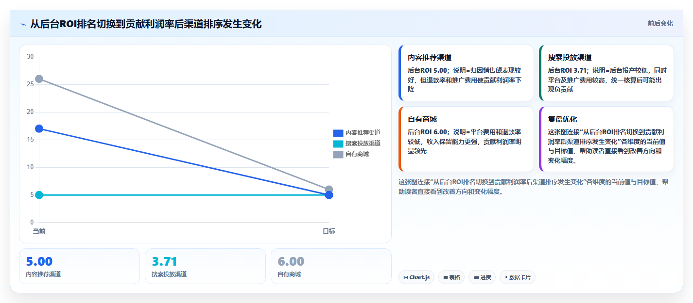Click the 前后变化 label in header
This screenshot has width=693, height=303.
coord(660,23)
